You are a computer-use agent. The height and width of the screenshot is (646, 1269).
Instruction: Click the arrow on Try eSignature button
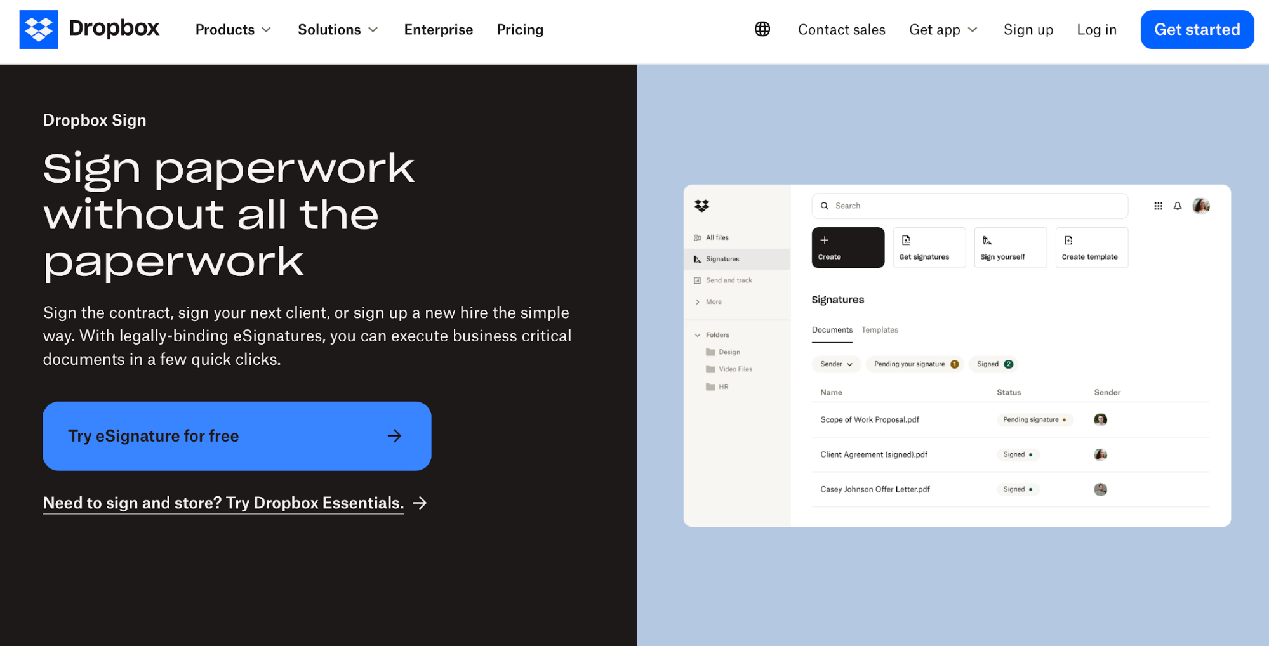[x=394, y=436]
